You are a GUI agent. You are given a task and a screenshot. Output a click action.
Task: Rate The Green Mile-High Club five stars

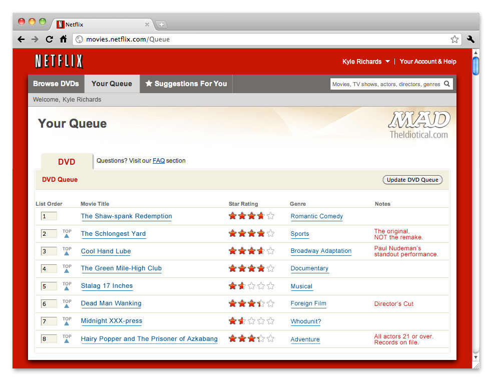point(270,268)
